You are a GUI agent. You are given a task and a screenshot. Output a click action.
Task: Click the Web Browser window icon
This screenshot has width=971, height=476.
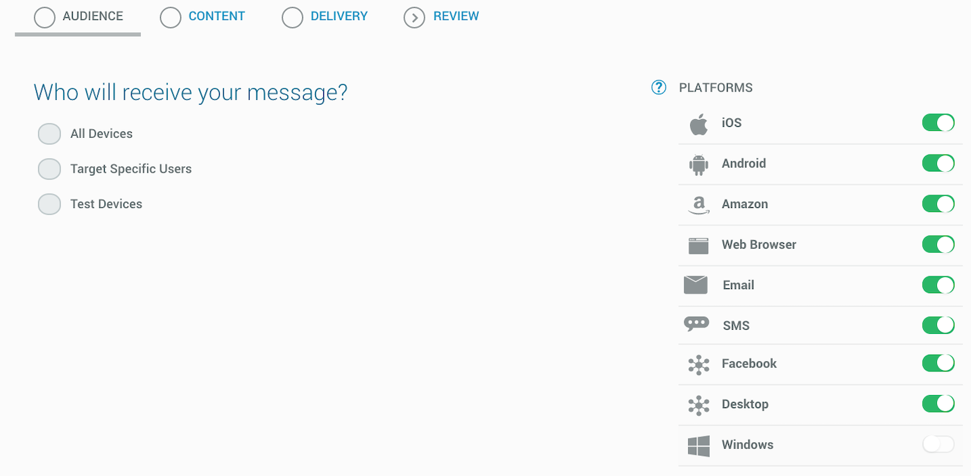(698, 245)
